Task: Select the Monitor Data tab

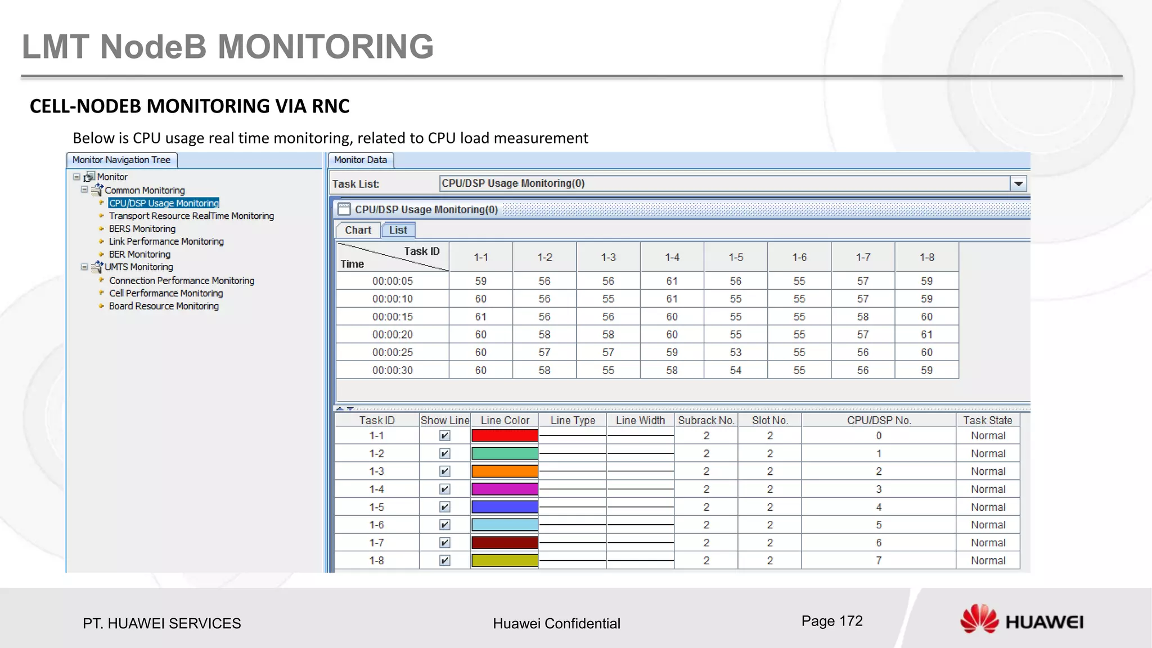Action: [x=361, y=160]
